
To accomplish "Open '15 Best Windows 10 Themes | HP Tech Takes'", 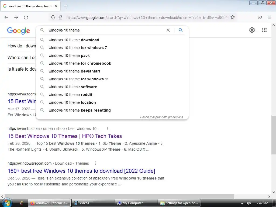I will click(x=65, y=136).
